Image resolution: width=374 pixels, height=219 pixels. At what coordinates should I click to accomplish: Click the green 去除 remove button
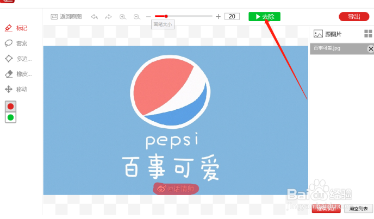pos(265,16)
